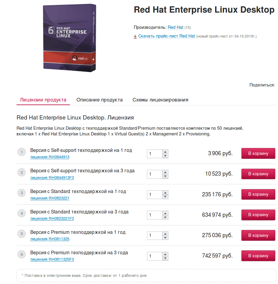
Task: Increase quantity for Premium 1 год license
Action: coord(165,234)
